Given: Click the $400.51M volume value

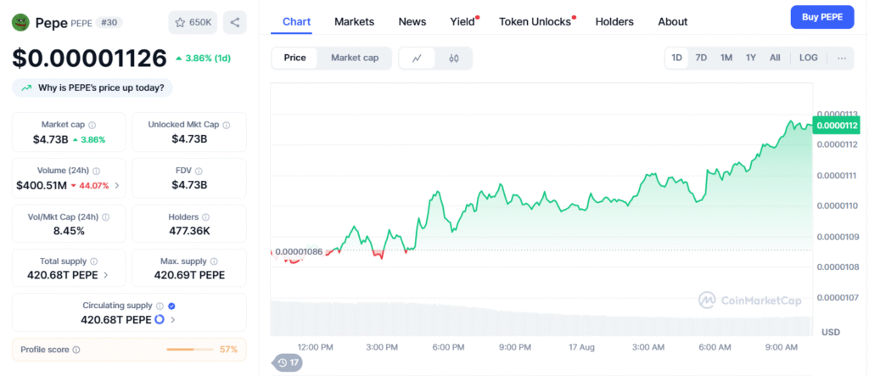Looking at the screenshot, I should point(42,185).
